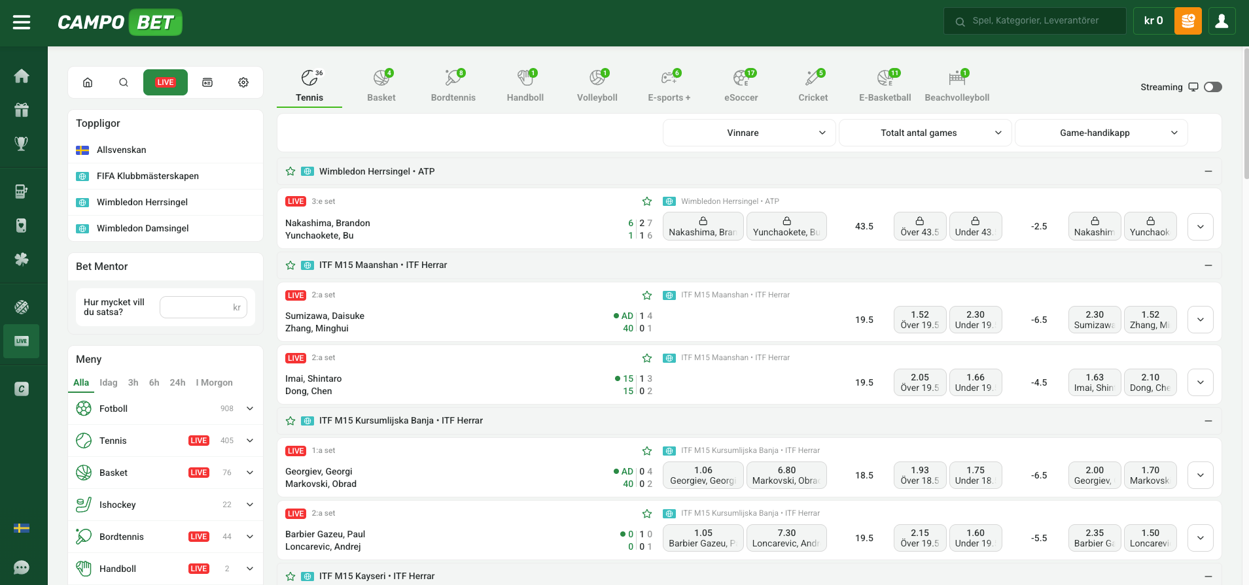1249x585 pixels.
Task: Open search icon in betting toolbar
Action: click(x=124, y=82)
